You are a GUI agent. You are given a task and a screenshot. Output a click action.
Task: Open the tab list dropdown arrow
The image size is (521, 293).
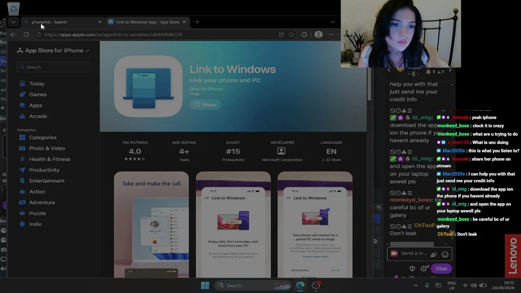pyautogui.click(x=13, y=22)
